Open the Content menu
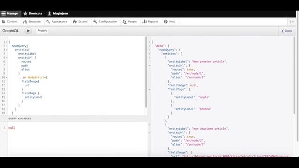The width and height of the screenshot is (299, 168). click(10, 21)
